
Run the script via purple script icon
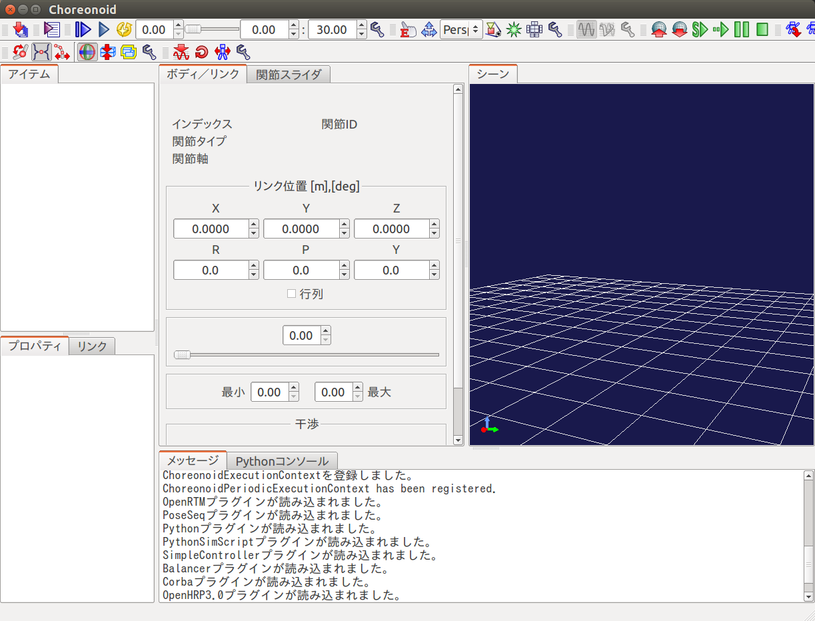pyautogui.click(x=51, y=29)
